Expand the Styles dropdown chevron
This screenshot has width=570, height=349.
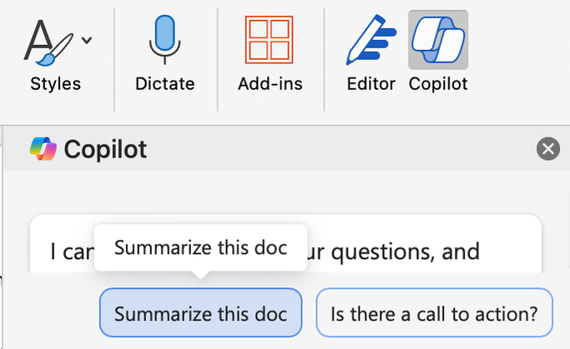pyautogui.click(x=87, y=39)
